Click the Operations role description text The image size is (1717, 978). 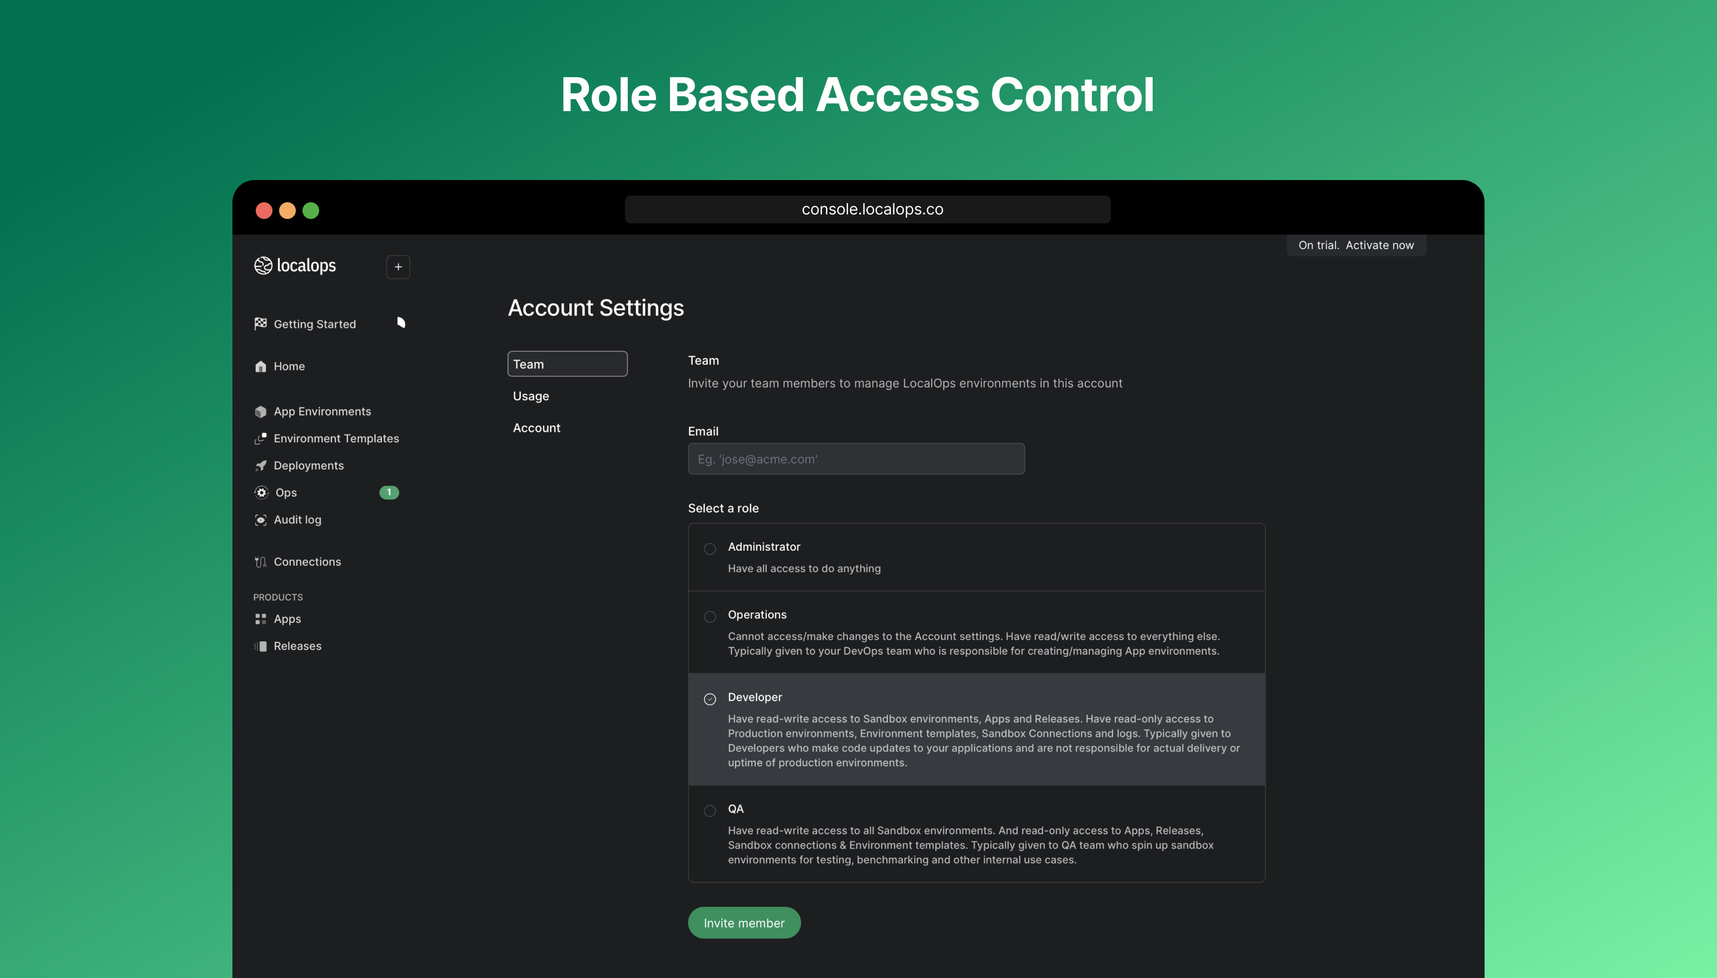(974, 643)
